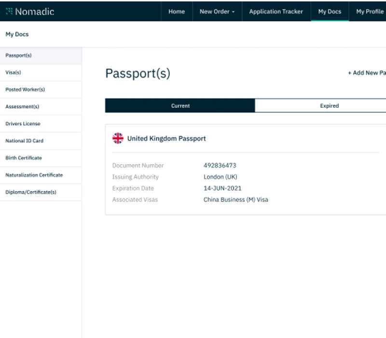The image size is (386, 338).
Task: Open the Application Tracker page
Action: pos(276,12)
